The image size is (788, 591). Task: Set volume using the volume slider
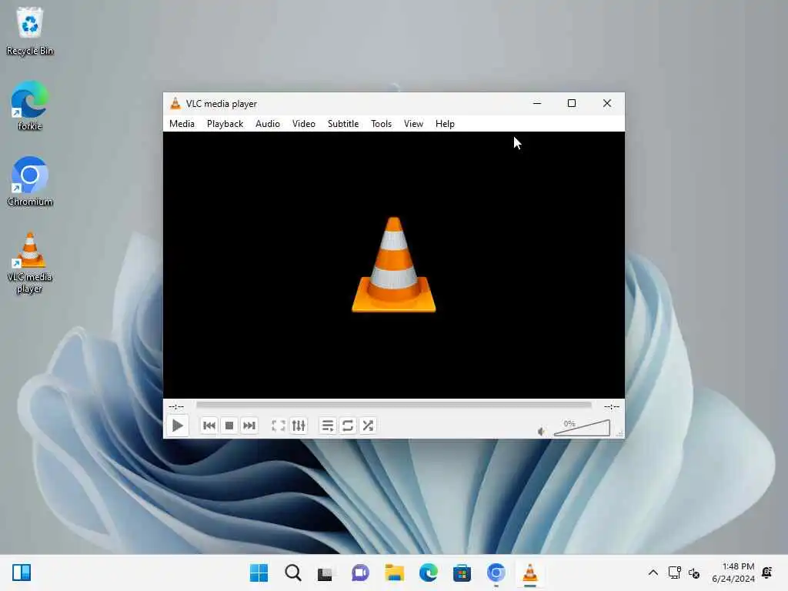[x=582, y=428]
